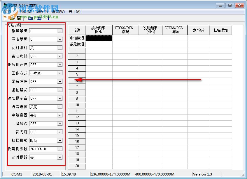Click the 发射频率 [MHz] column header

coord(151,30)
